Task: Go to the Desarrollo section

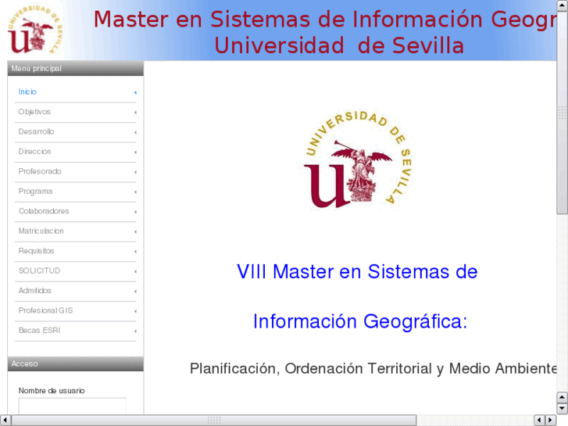Action: click(x=36, y=131)
